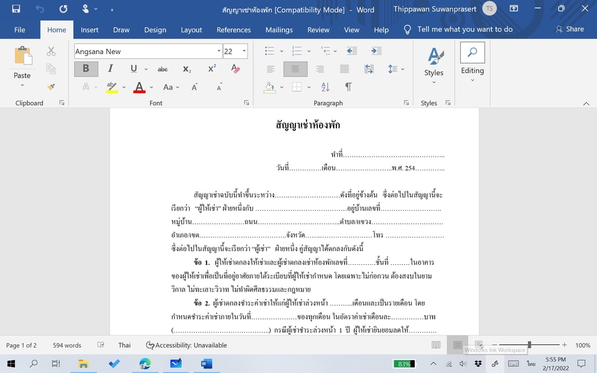Click the Grow Font icon
Viewport: 597px width, 373px height.
[195, 87]
